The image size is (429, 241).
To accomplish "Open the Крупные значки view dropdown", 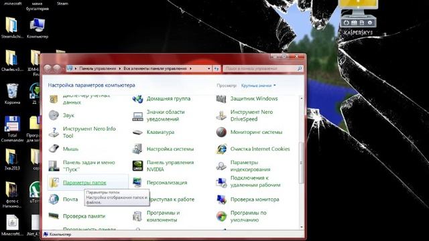I will pos(258,86).
